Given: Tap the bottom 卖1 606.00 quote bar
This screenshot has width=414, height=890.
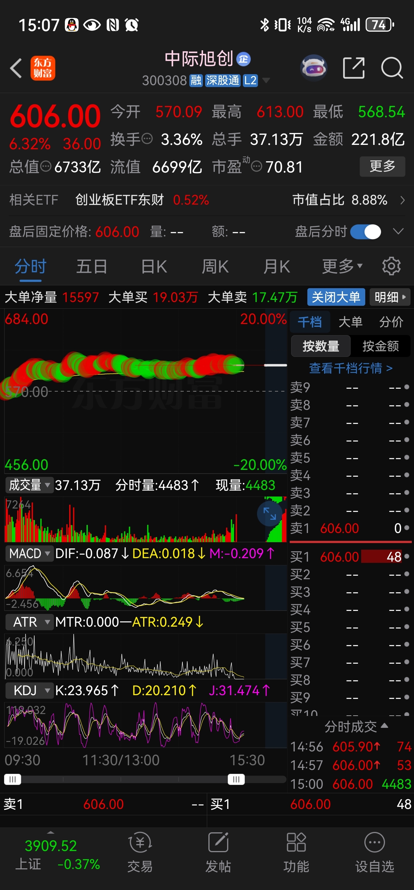Looking at the screenshot, I should point(103,804).
